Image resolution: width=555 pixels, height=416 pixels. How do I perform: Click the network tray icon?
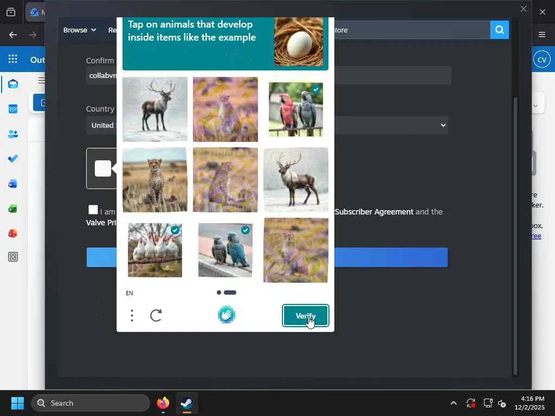pyautogui.click(x=488, y=403)
